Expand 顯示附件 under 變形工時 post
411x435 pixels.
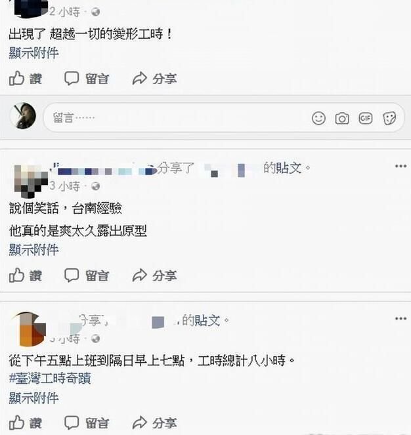coord(33,52)
